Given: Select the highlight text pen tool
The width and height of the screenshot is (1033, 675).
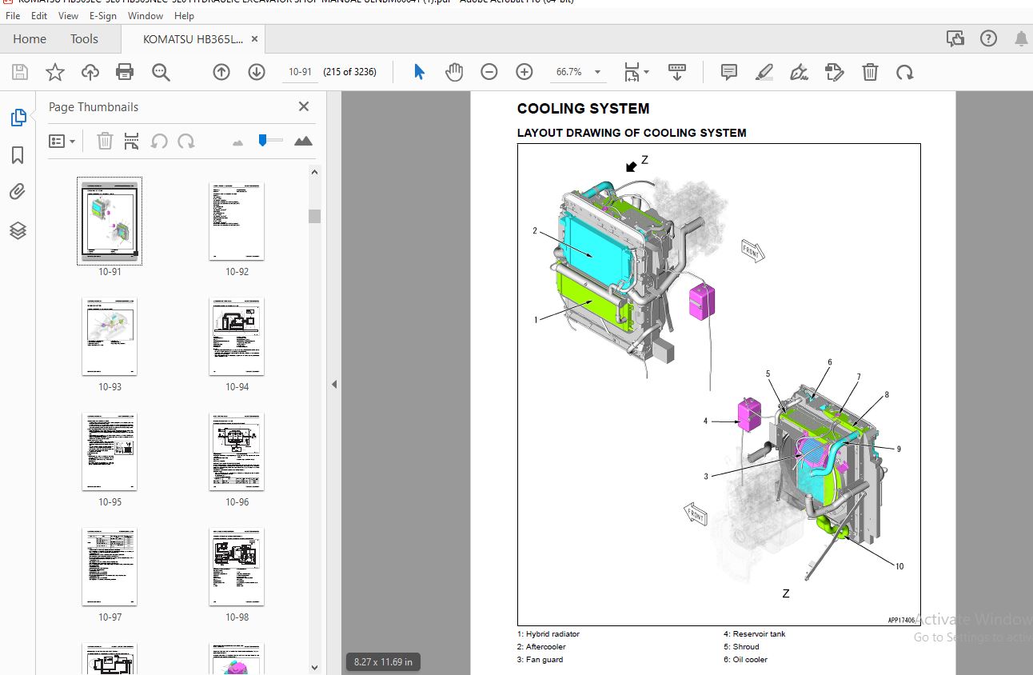Looking at the screenshot, I should (x=764, y=72).
